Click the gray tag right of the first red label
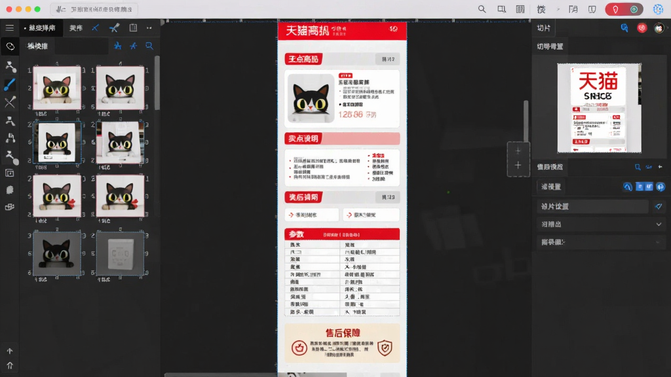The width and height of the screenshot is (671, 377). (388, 59)
